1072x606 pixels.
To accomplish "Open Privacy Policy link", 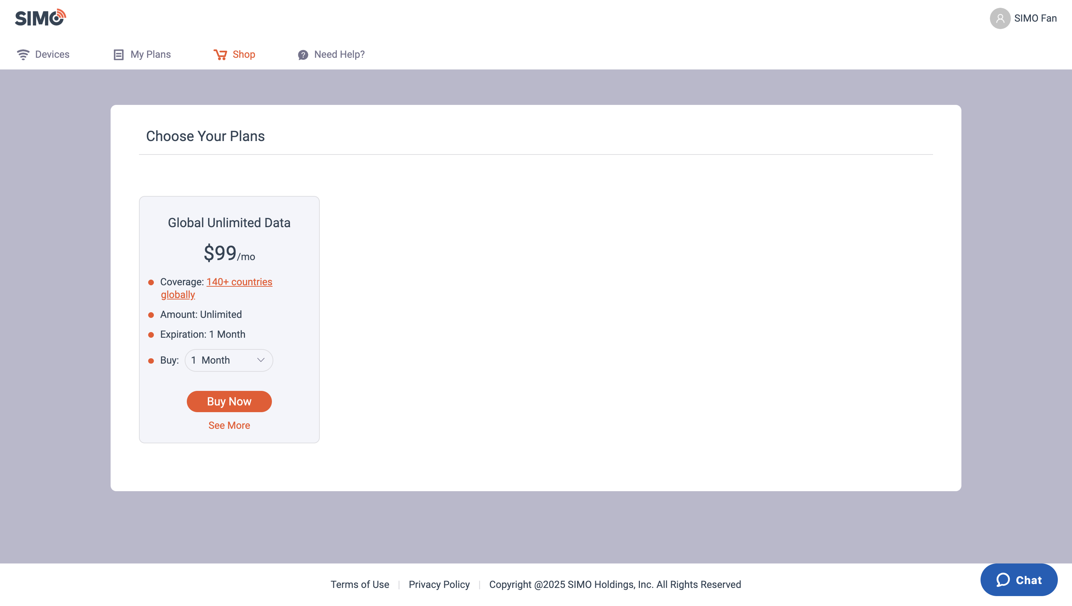I will (x=439, y=585).
